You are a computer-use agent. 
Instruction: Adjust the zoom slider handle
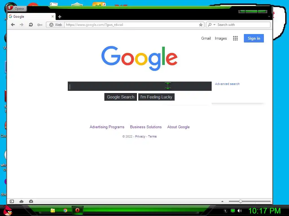(x=240, y=201)
